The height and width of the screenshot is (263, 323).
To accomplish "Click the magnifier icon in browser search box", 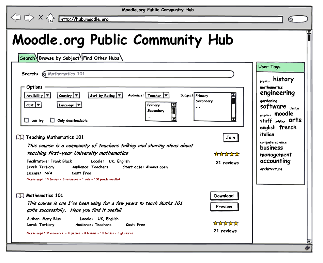I will [291, 19].
